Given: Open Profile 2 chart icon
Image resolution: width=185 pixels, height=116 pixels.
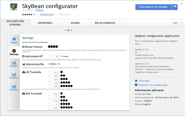Looking at the screenshot, I should tap(14, 76).
